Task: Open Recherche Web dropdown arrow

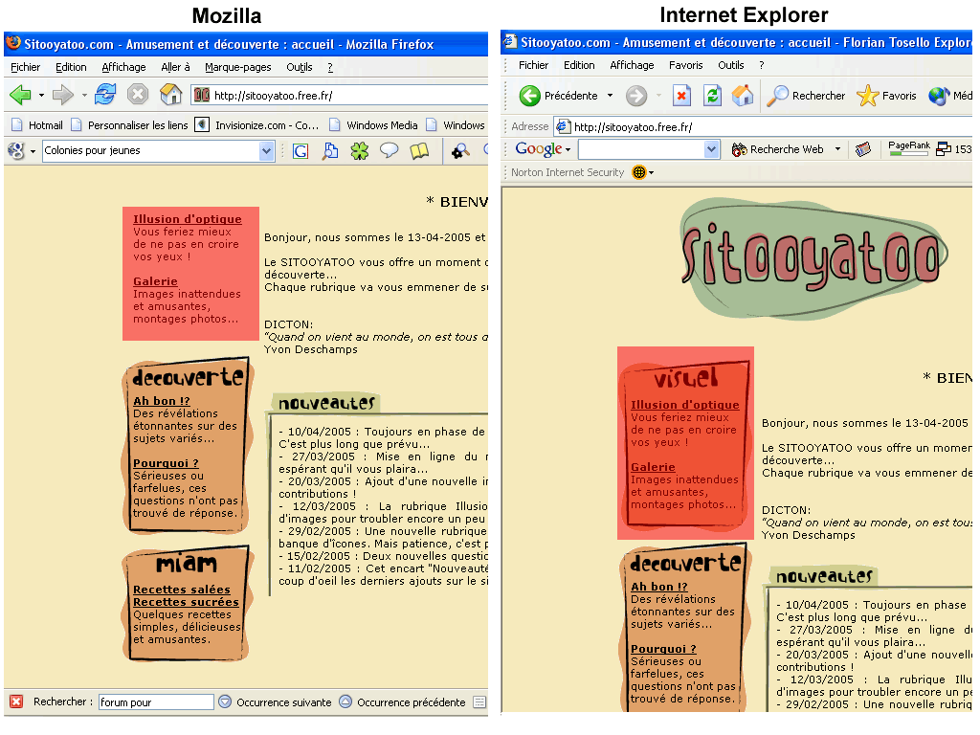Action: 837,149
